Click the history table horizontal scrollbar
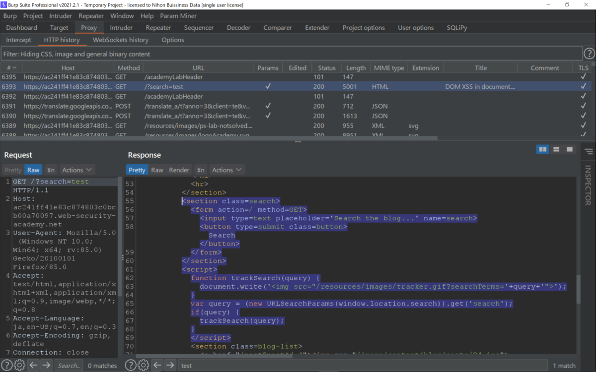 tap(219, 138)
